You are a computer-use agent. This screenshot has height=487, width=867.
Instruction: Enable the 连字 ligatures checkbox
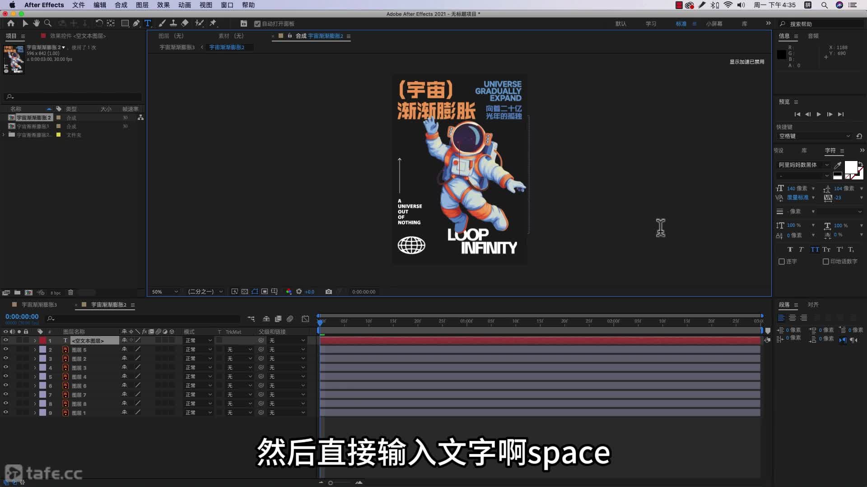click(782, 262)
